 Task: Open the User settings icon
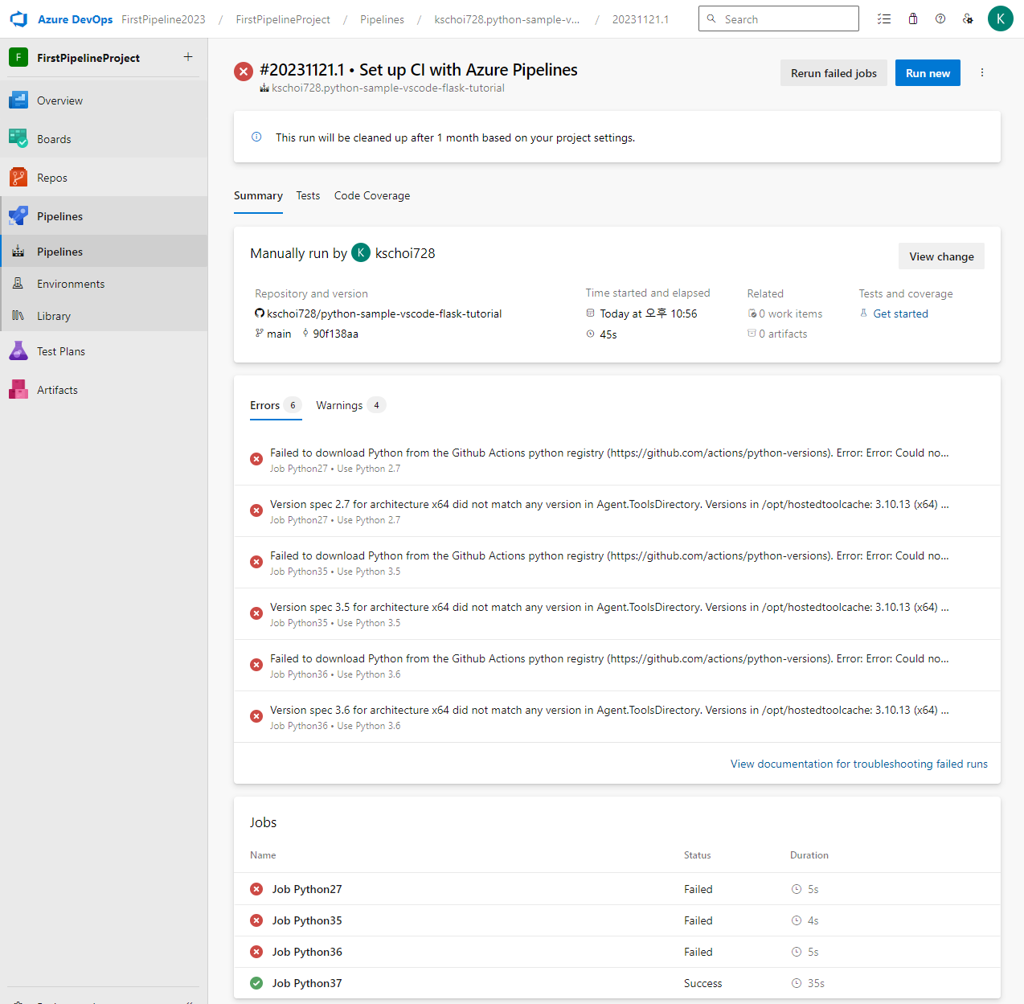tap(968, 19)
